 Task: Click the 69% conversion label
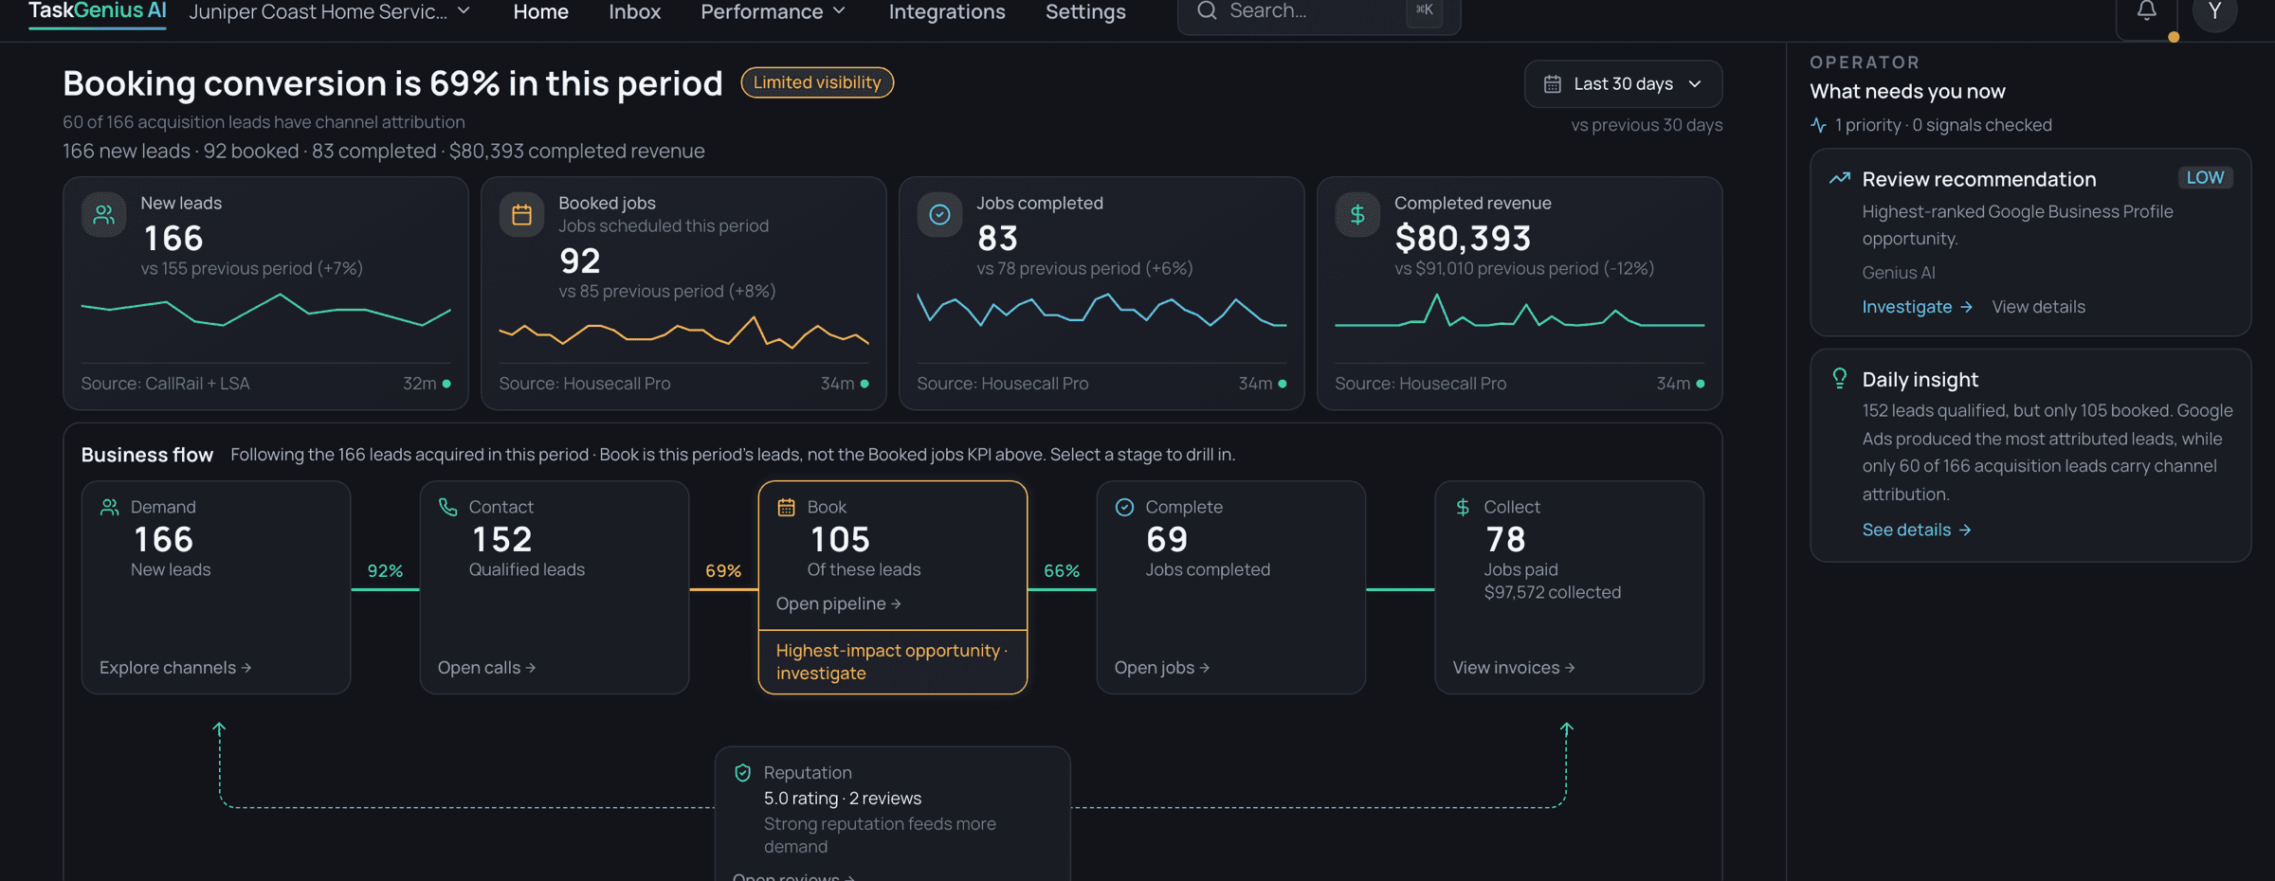pyautogui.click(x=723, y=570)
